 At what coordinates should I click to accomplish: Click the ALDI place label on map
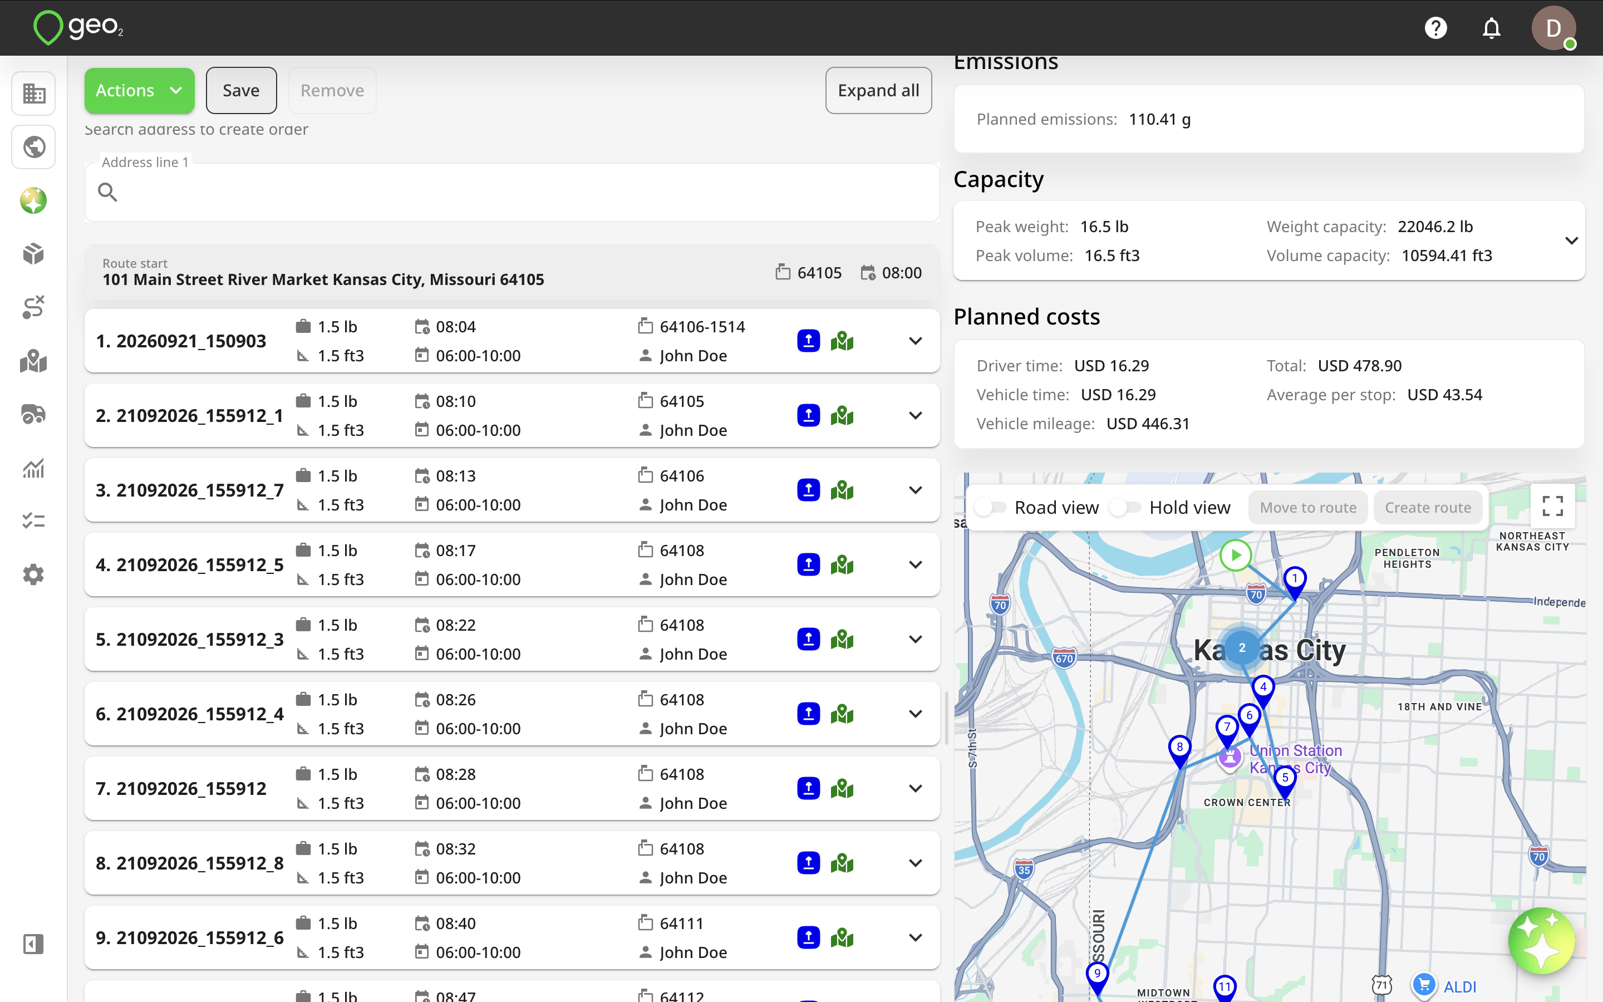pyautogui.click(x=1459, y=987)
